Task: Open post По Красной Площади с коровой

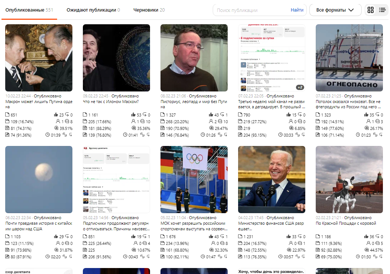Action: tap(346, 223)
